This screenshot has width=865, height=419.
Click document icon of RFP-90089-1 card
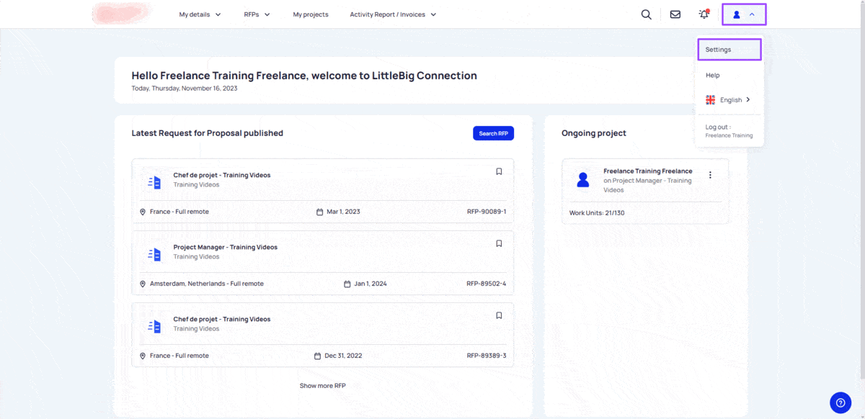(x=154, y=182)
